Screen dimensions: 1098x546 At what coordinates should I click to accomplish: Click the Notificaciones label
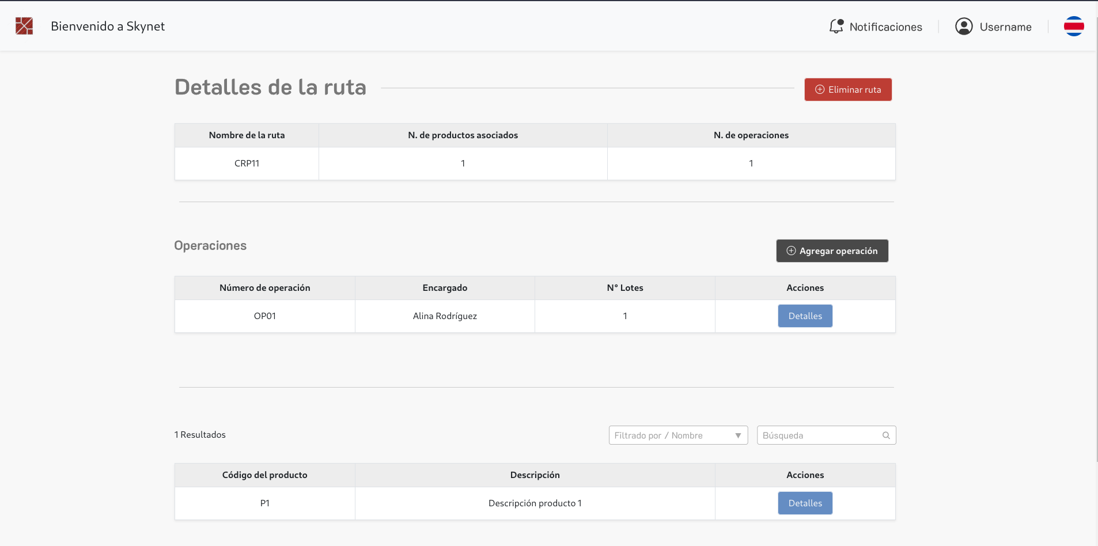(x=885, y=27)
